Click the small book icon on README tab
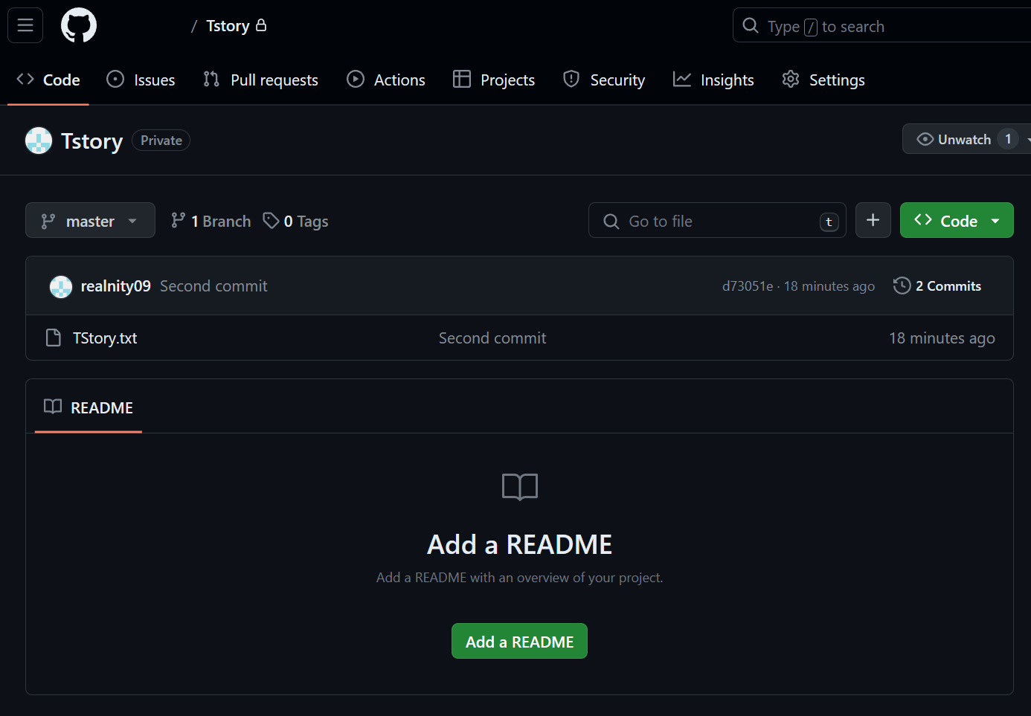This screenshot has width=1031, height=716. [x=53, y=406]
